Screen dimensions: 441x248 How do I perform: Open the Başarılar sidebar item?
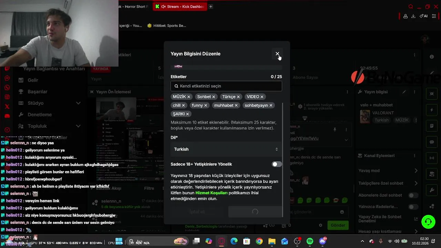tap(37, 92)
